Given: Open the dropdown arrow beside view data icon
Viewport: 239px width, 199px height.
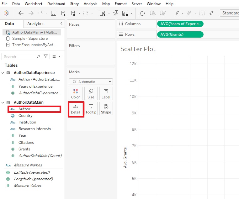Looking at the screenshot, I should point(60,56).
